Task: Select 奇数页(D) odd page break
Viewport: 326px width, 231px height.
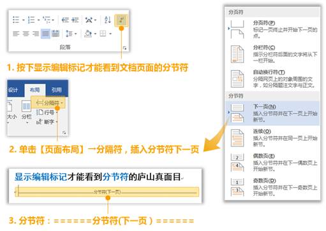Action: [x=272, y=188]
